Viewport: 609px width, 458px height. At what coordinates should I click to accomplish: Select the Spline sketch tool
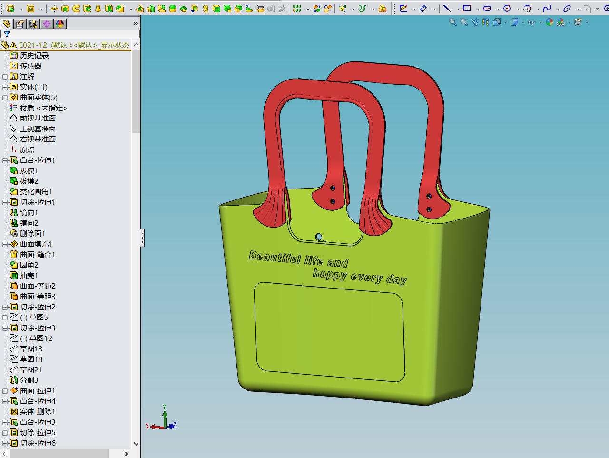tap(547, 9)
